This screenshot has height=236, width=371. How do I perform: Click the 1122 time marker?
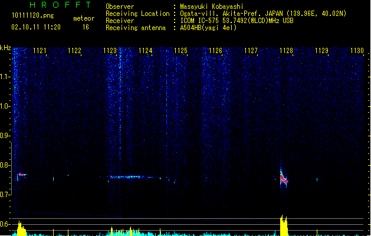click(x=74, y=51)
